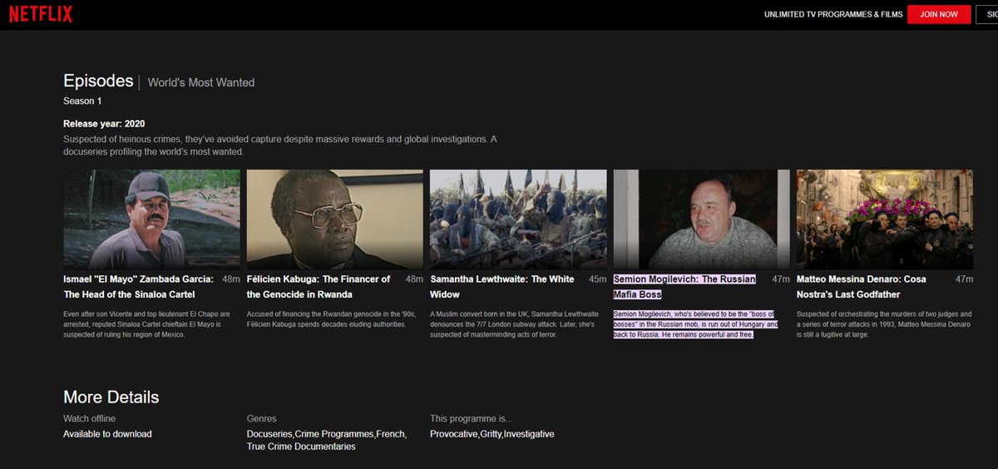Click El Mayo description 'Even after son Vicente'
Image resolution: width=998 pixels, height=469 pixels.
[x=146, y=324]
